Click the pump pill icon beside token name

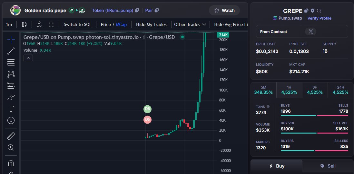pyautogui.click(x=72, y=10)
